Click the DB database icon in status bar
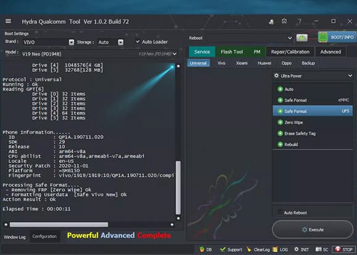 coord(202,249)
